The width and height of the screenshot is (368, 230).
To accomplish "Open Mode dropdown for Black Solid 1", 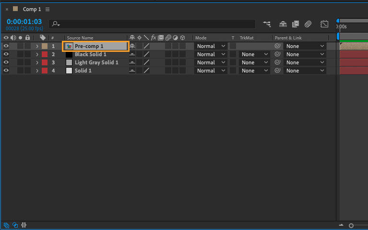I will (211, 54).
